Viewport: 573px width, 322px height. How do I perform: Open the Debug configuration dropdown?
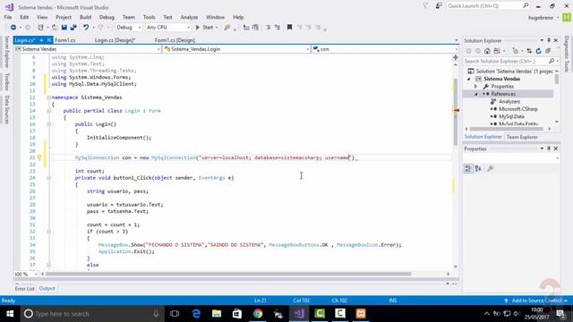(x=129, y=28)
